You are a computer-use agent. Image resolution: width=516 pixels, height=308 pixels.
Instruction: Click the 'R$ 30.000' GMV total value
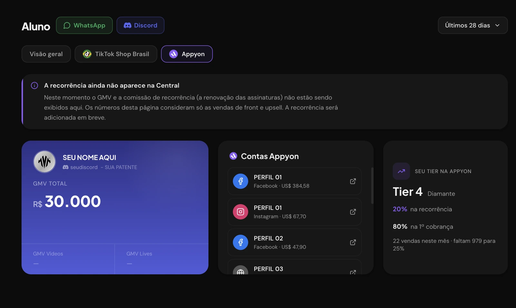click(67, 201)
